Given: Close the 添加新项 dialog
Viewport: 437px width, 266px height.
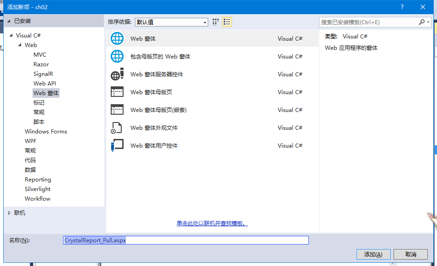Looking at the screenshot, I should (x=423, y=7).
